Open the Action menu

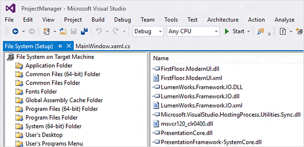pos(256,20)
